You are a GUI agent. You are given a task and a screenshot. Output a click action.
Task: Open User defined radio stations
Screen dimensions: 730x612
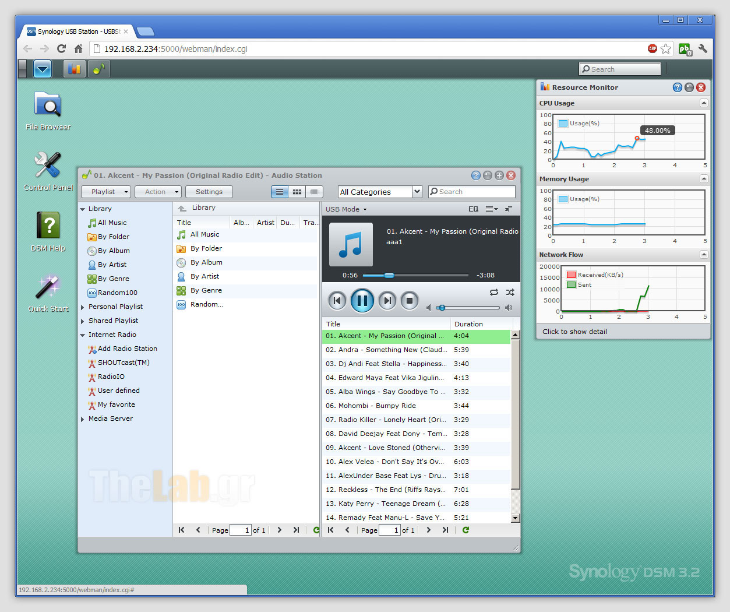click(x=114, y=391)
